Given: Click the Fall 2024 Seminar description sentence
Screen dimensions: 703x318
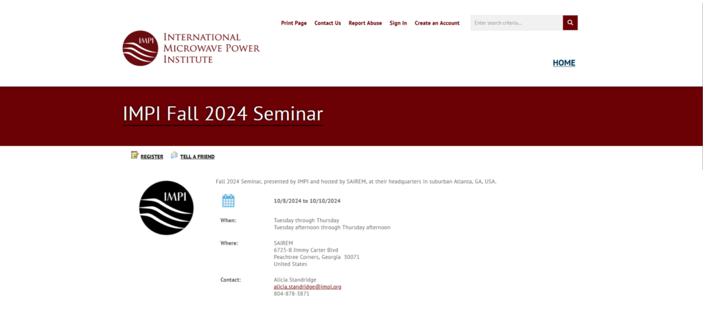Looking at the screenshot, I should point(356,182).
